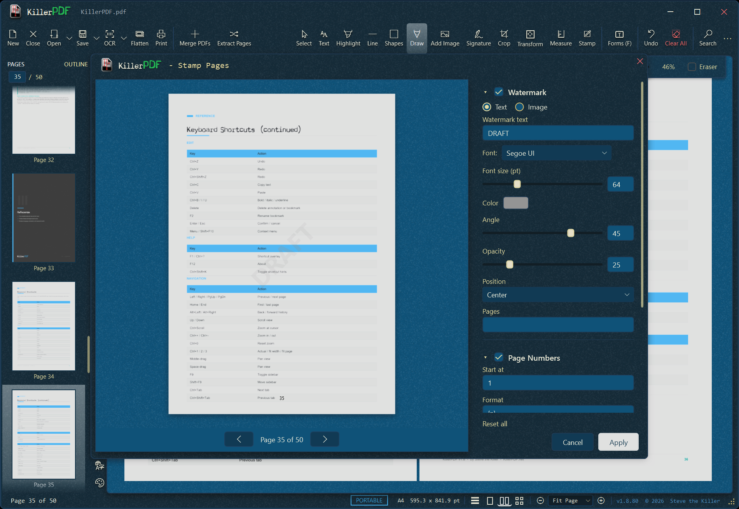Select the Image watermark radio button
Image resolution: width=739 pixels, height=509 pixels.
click(519, 107)
